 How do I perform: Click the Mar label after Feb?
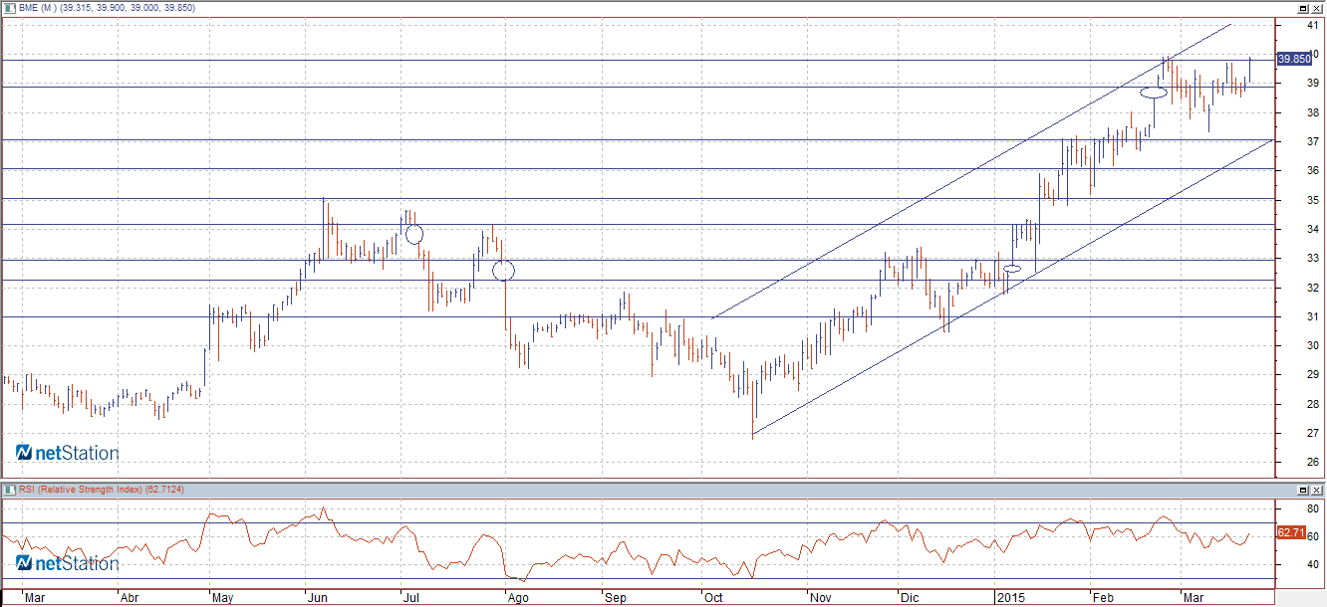pyautogui.click(x=1192, y=598)
